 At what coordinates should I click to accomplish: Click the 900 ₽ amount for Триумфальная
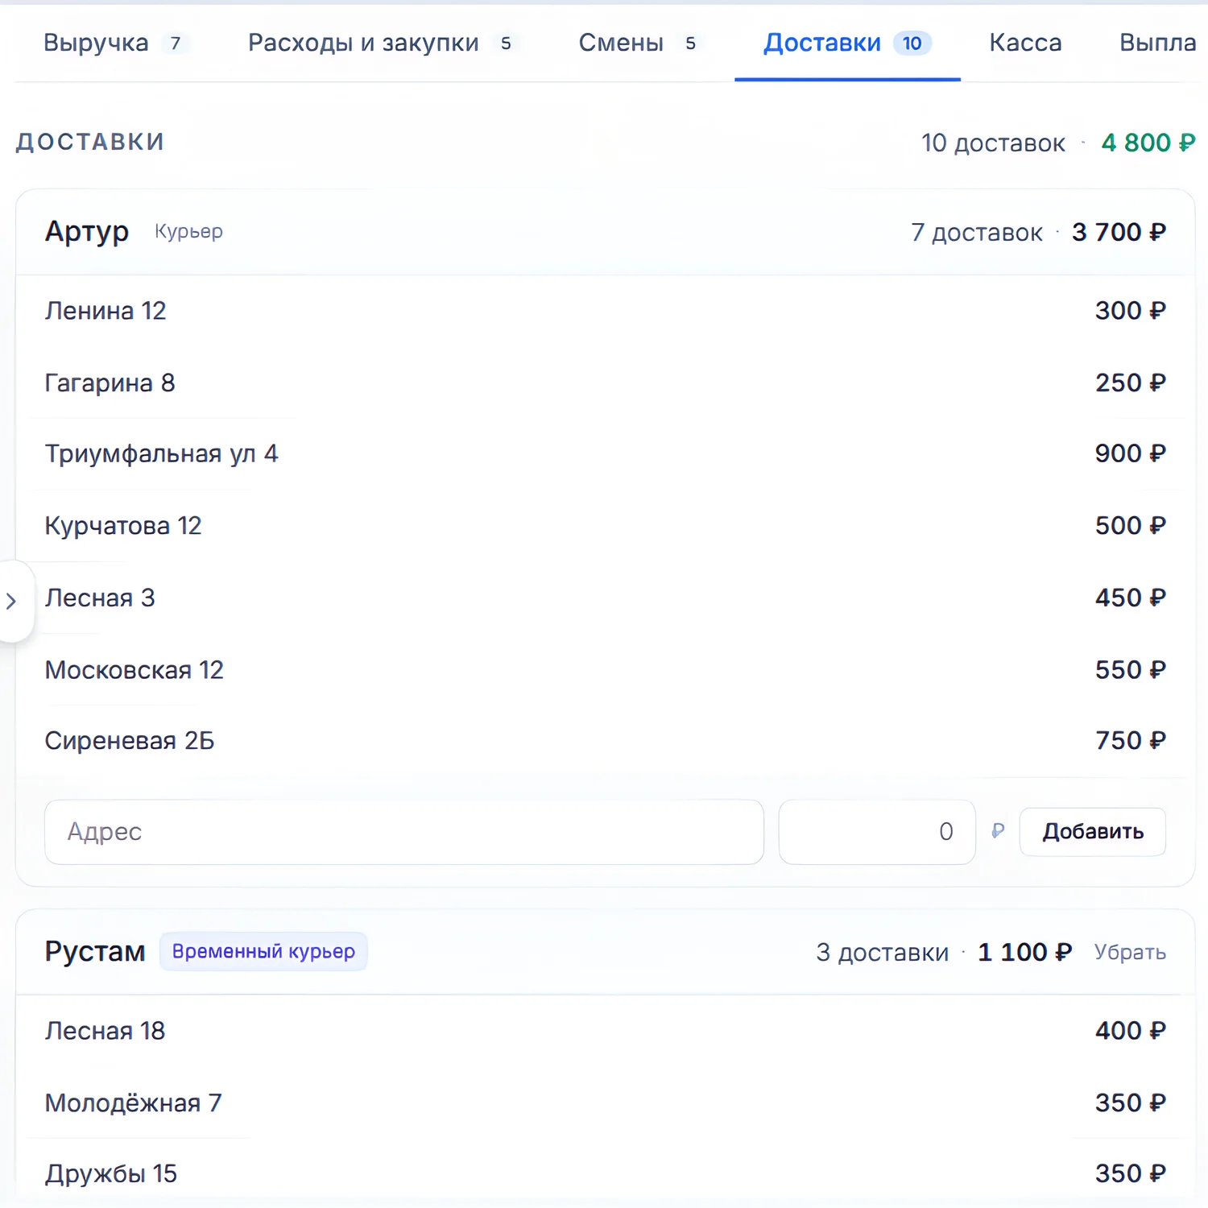[1130, 453]
